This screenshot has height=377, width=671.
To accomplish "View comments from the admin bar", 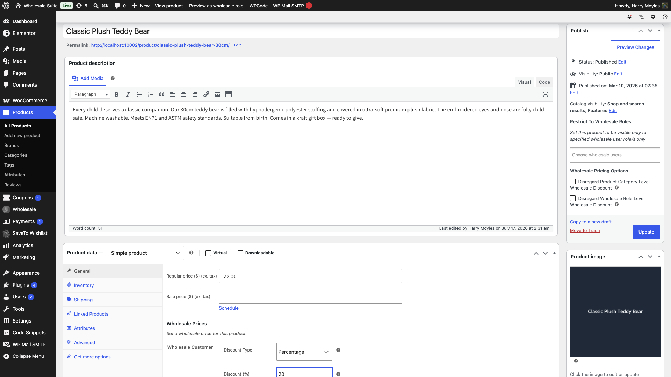I will tap(120, 6).
